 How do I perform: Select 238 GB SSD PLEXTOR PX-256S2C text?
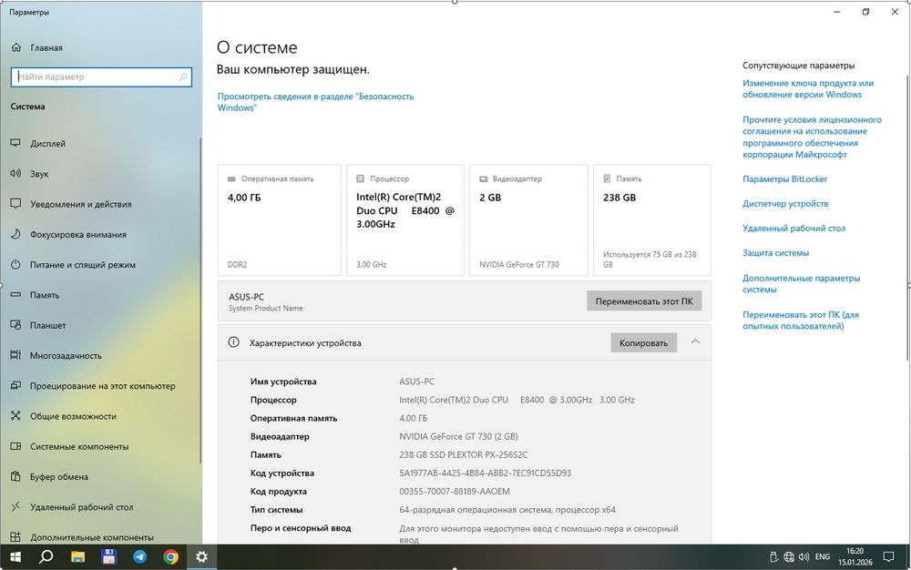coord(463,454)
